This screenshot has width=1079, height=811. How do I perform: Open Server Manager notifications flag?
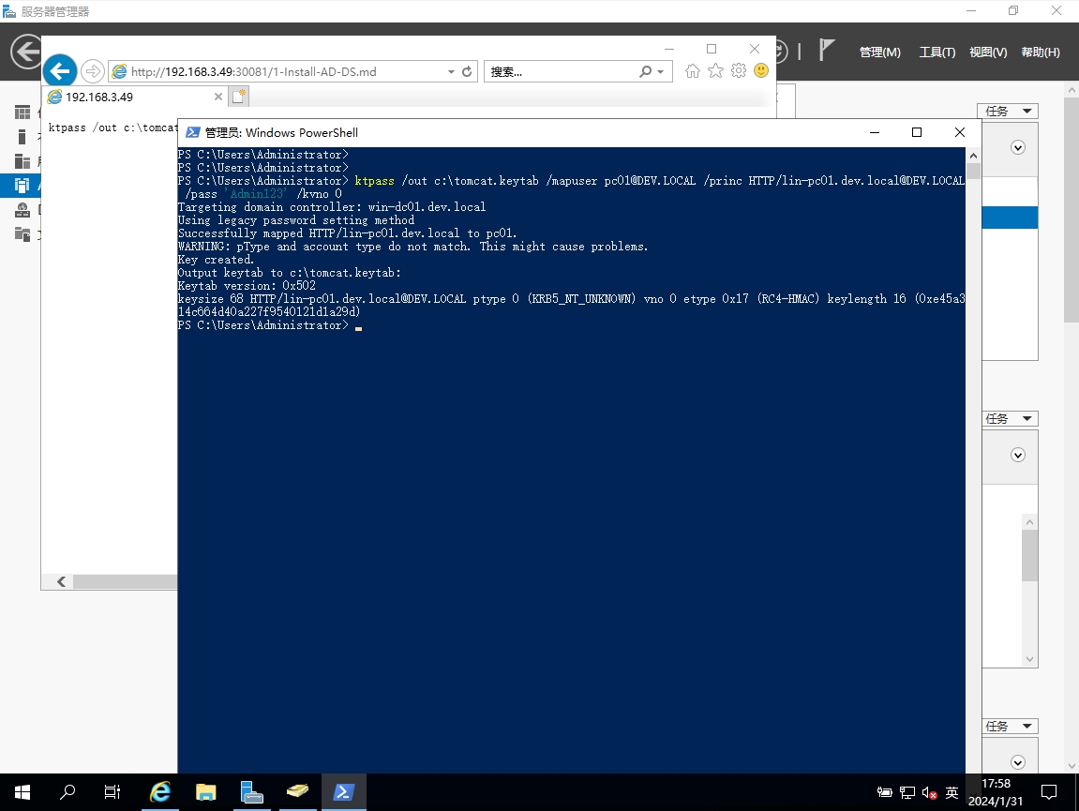(x=826, y=51)
